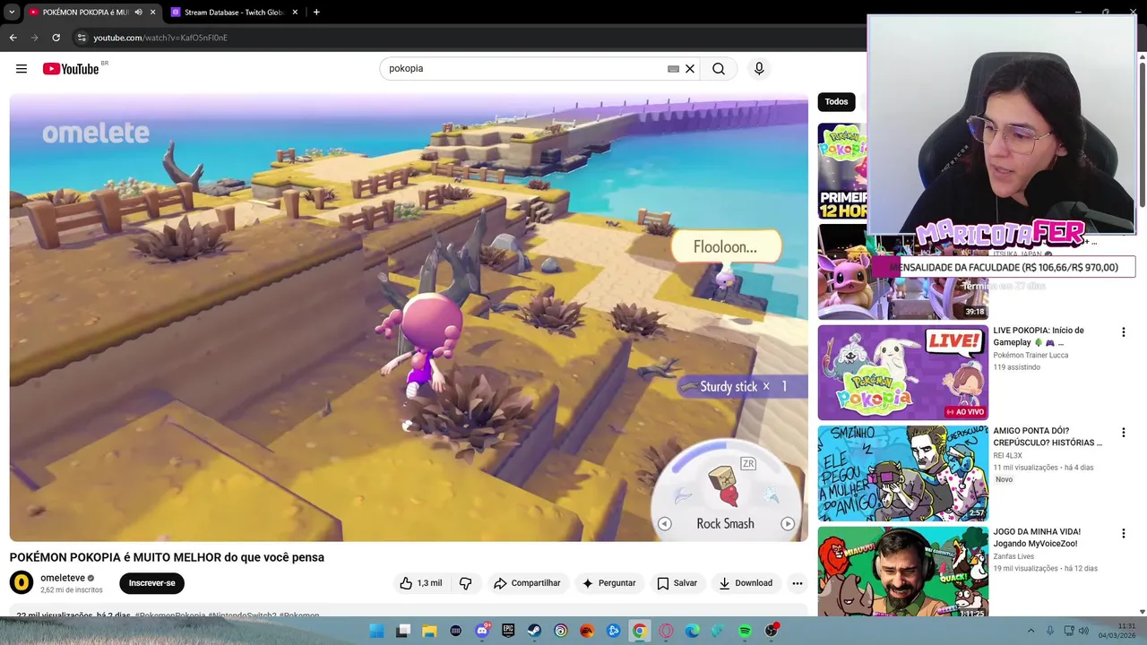Open the AMIGO PONTA DÓI video title
The height and width of the screenshot is (645, 1147).
click(1048, 436)
